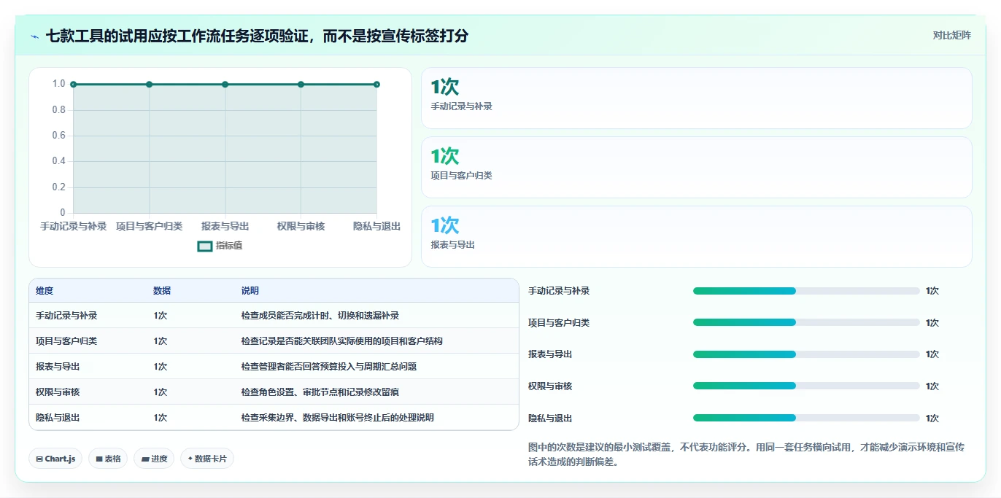The image size is (1001, 498).
Task: Click 报表与导出 in the table's first column
Action: (58, 367)
